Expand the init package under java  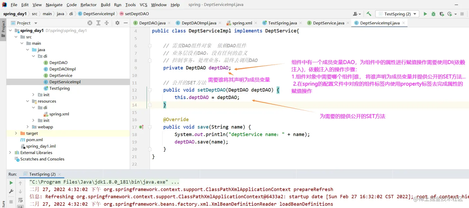click(x=33, y=95)
